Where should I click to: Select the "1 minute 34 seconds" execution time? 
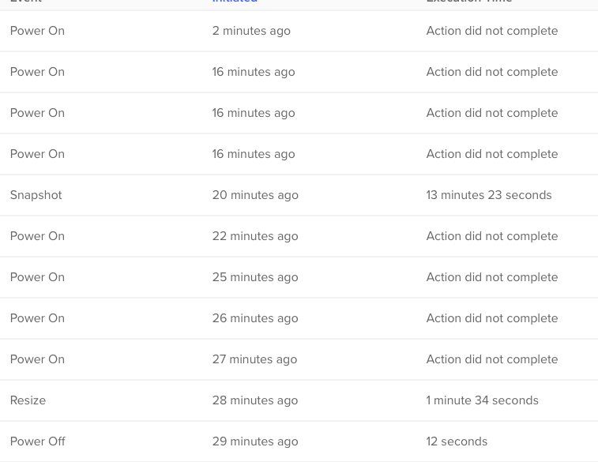coord(483,400)
